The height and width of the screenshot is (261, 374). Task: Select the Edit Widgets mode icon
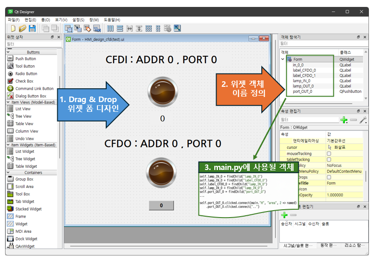point(69,29)
